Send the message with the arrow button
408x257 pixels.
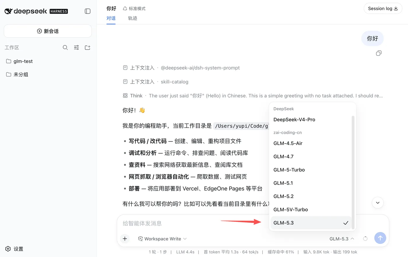pos(380,238)
